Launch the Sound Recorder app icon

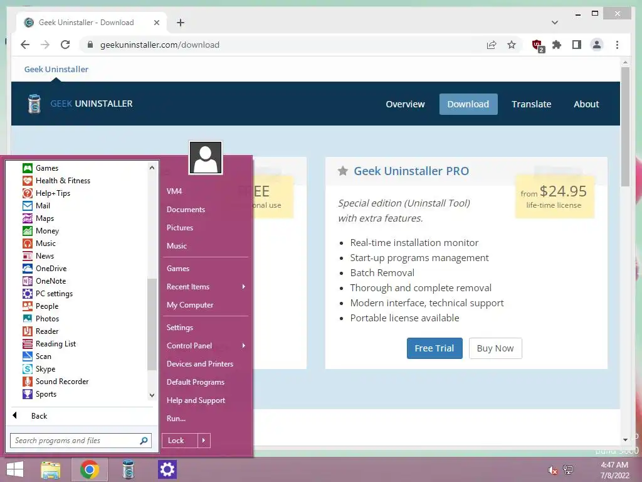point(28,382)
